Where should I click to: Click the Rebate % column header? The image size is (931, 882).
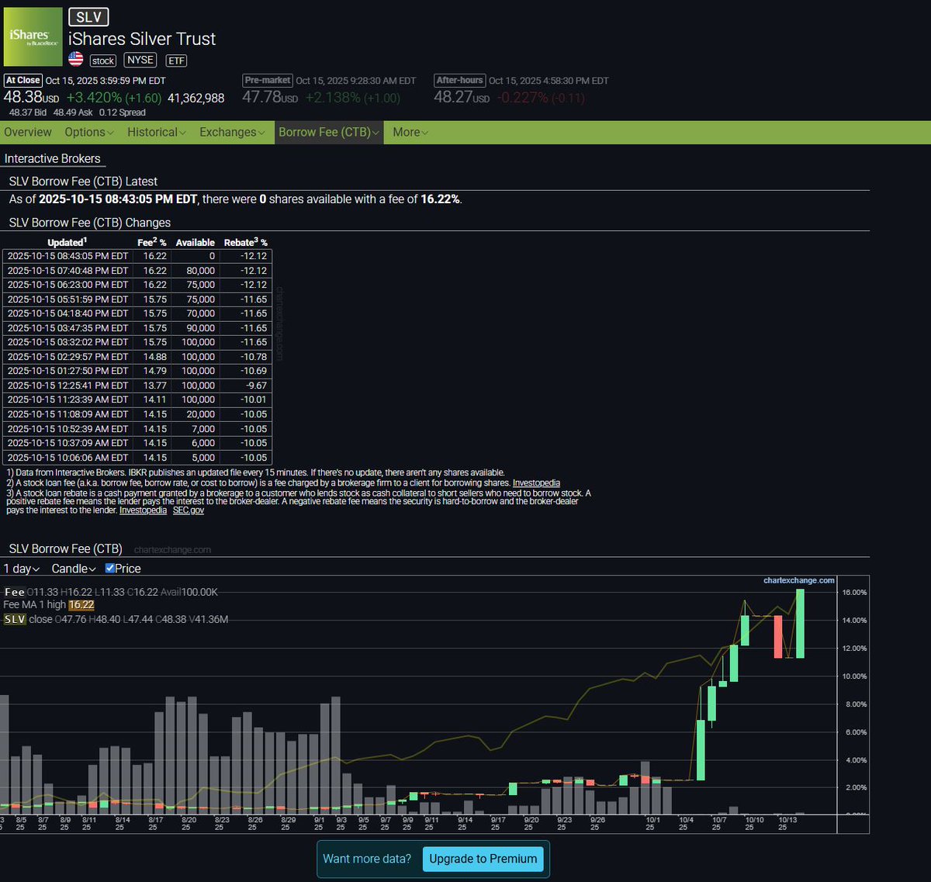pyautogui.click(x=246, y=242)
